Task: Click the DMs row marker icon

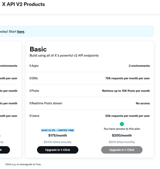Action: click(x=30, y=78)
